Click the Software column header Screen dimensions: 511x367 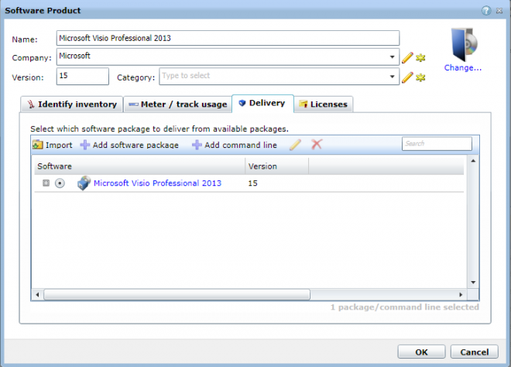click(x=140, y=166)
